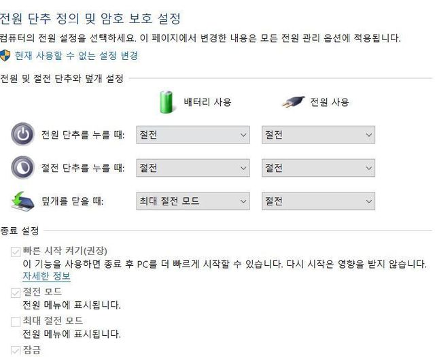Screen dimensions: 435x357
Task: Open plugged-in dropdown for 덮개를 닫을 때
Action: 318,201
